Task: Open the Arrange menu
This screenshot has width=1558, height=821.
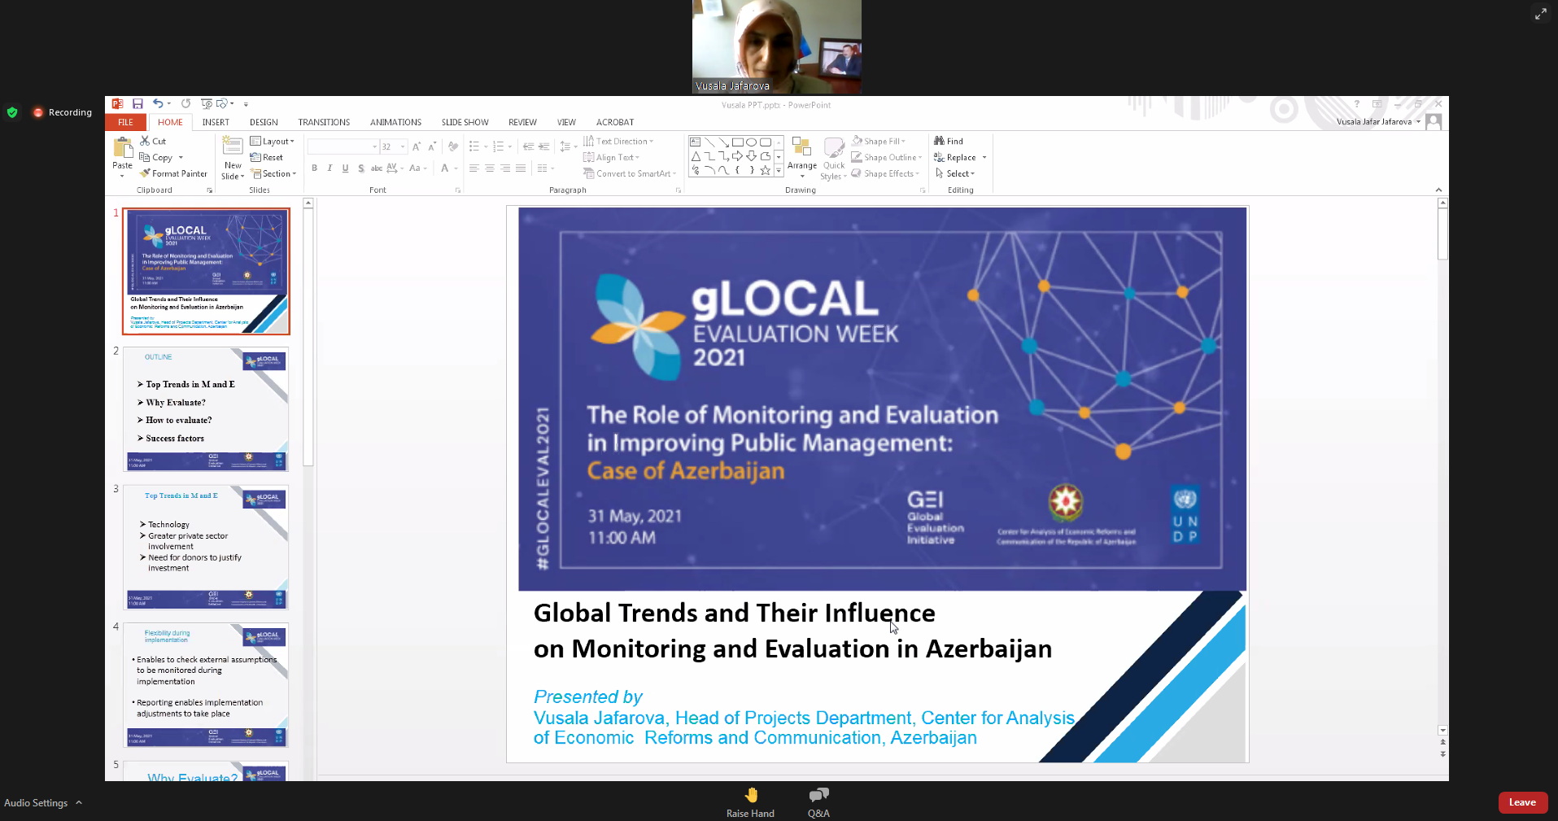Action: coord(802,158)
